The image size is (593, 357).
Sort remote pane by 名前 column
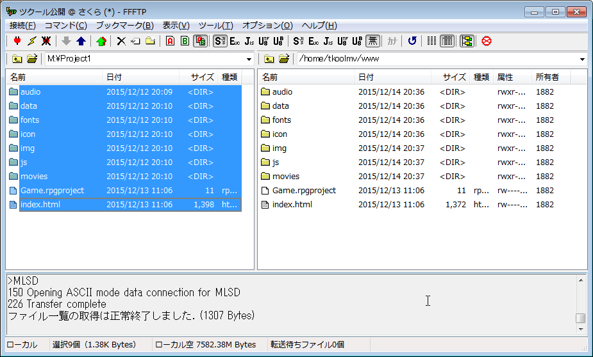[306, 77]
